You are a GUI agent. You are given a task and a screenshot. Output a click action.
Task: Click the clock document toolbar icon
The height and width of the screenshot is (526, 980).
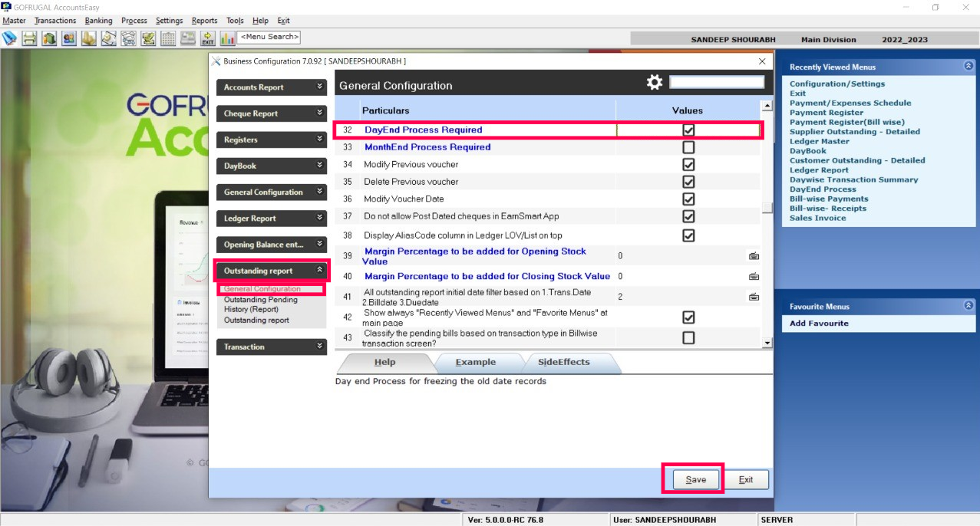[x=109, y=38]
